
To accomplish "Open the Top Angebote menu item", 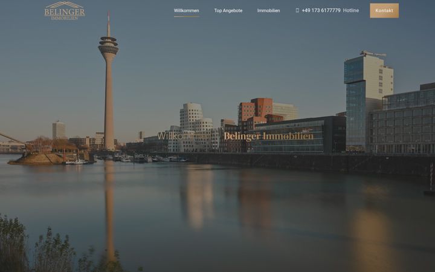I will (x=228, y=10).
